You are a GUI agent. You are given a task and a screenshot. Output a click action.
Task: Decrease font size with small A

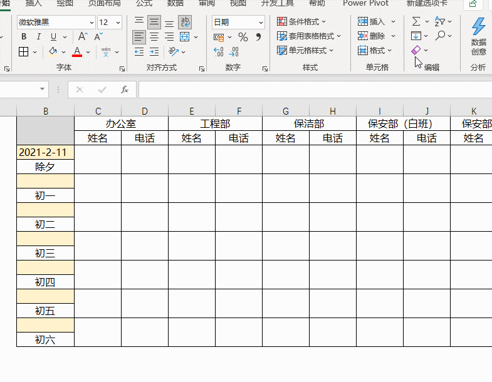point(98,37)
